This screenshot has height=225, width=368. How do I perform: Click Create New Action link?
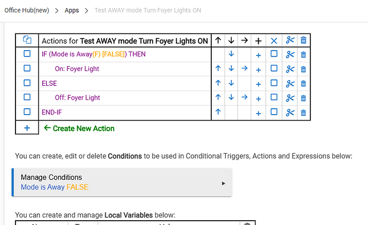[83, 128]
